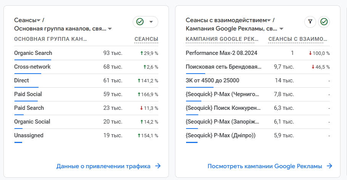Click the green checkmark icon in campaigns card

pyautogui.click(x=324, y=22)
